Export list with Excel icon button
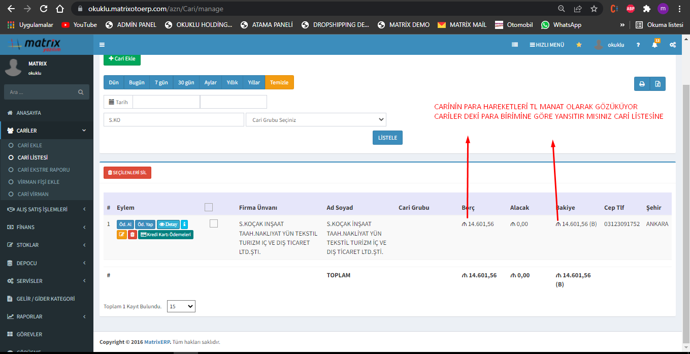 (658, 84)
